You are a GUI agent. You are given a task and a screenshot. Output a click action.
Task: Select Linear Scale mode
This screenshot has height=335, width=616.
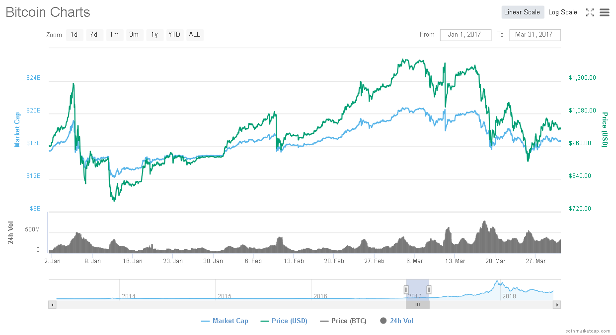[523, 12]
